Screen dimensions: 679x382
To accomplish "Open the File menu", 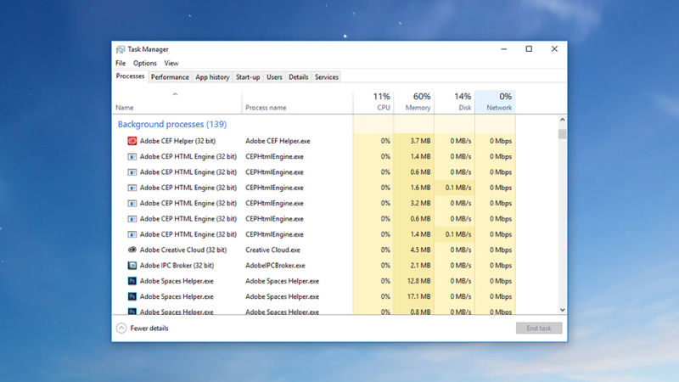I will (x=121, y=63).
